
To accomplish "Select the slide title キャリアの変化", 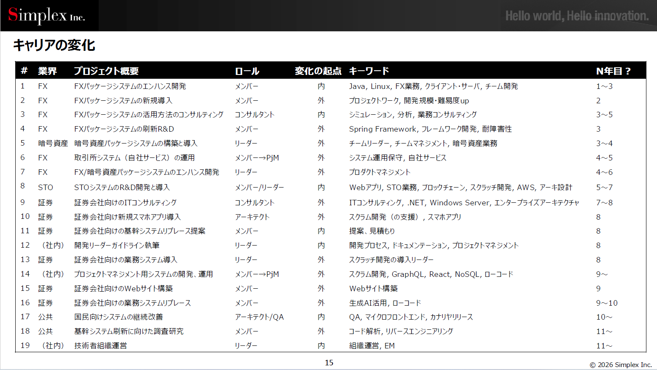I will (54, 45).
